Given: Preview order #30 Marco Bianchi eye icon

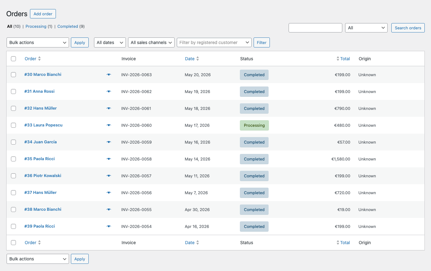Looking at the screenshot, I should [x=109, y=75].
